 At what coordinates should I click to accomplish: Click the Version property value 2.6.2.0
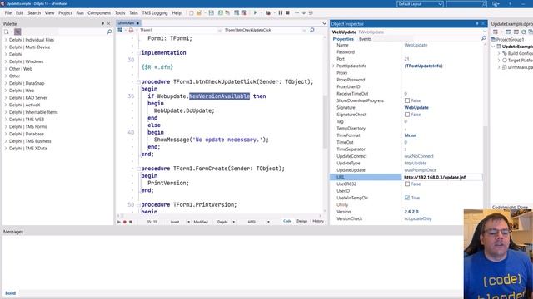tap(411, 212)
